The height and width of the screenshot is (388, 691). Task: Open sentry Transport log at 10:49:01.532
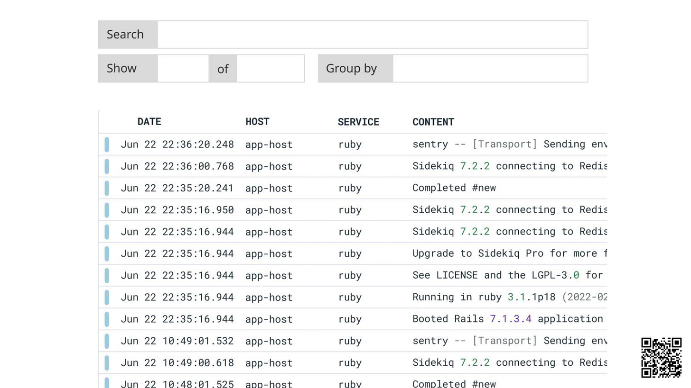(x=510, y=341)
